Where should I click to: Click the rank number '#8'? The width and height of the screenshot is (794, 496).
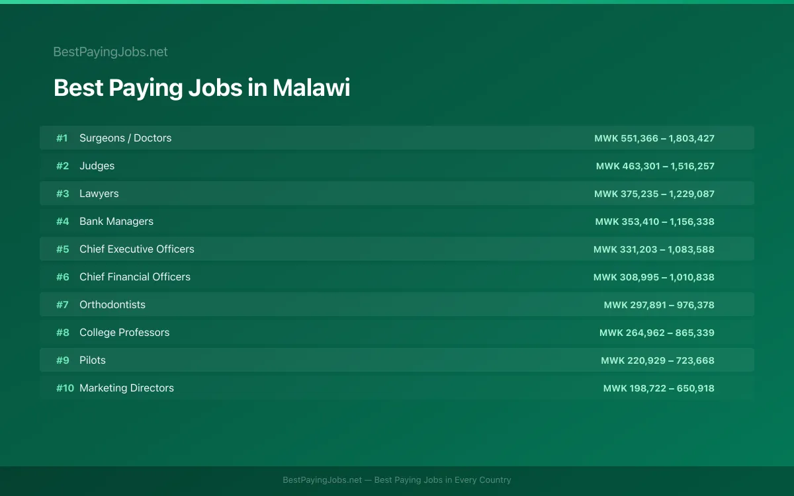tap(62, 333)
